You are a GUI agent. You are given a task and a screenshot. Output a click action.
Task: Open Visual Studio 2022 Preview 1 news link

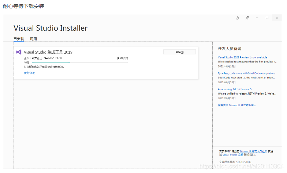(242, 57)
